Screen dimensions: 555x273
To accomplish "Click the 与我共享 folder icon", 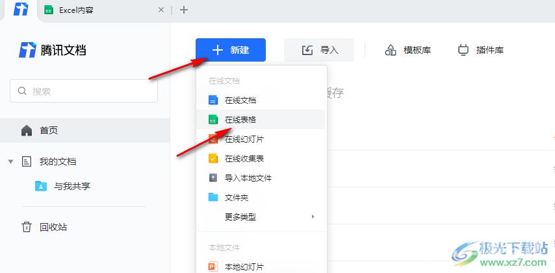I will (41, 185).
